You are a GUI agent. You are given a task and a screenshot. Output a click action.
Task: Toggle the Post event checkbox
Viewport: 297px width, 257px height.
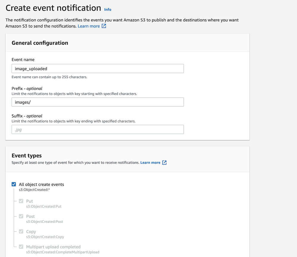tap(21, 216)
